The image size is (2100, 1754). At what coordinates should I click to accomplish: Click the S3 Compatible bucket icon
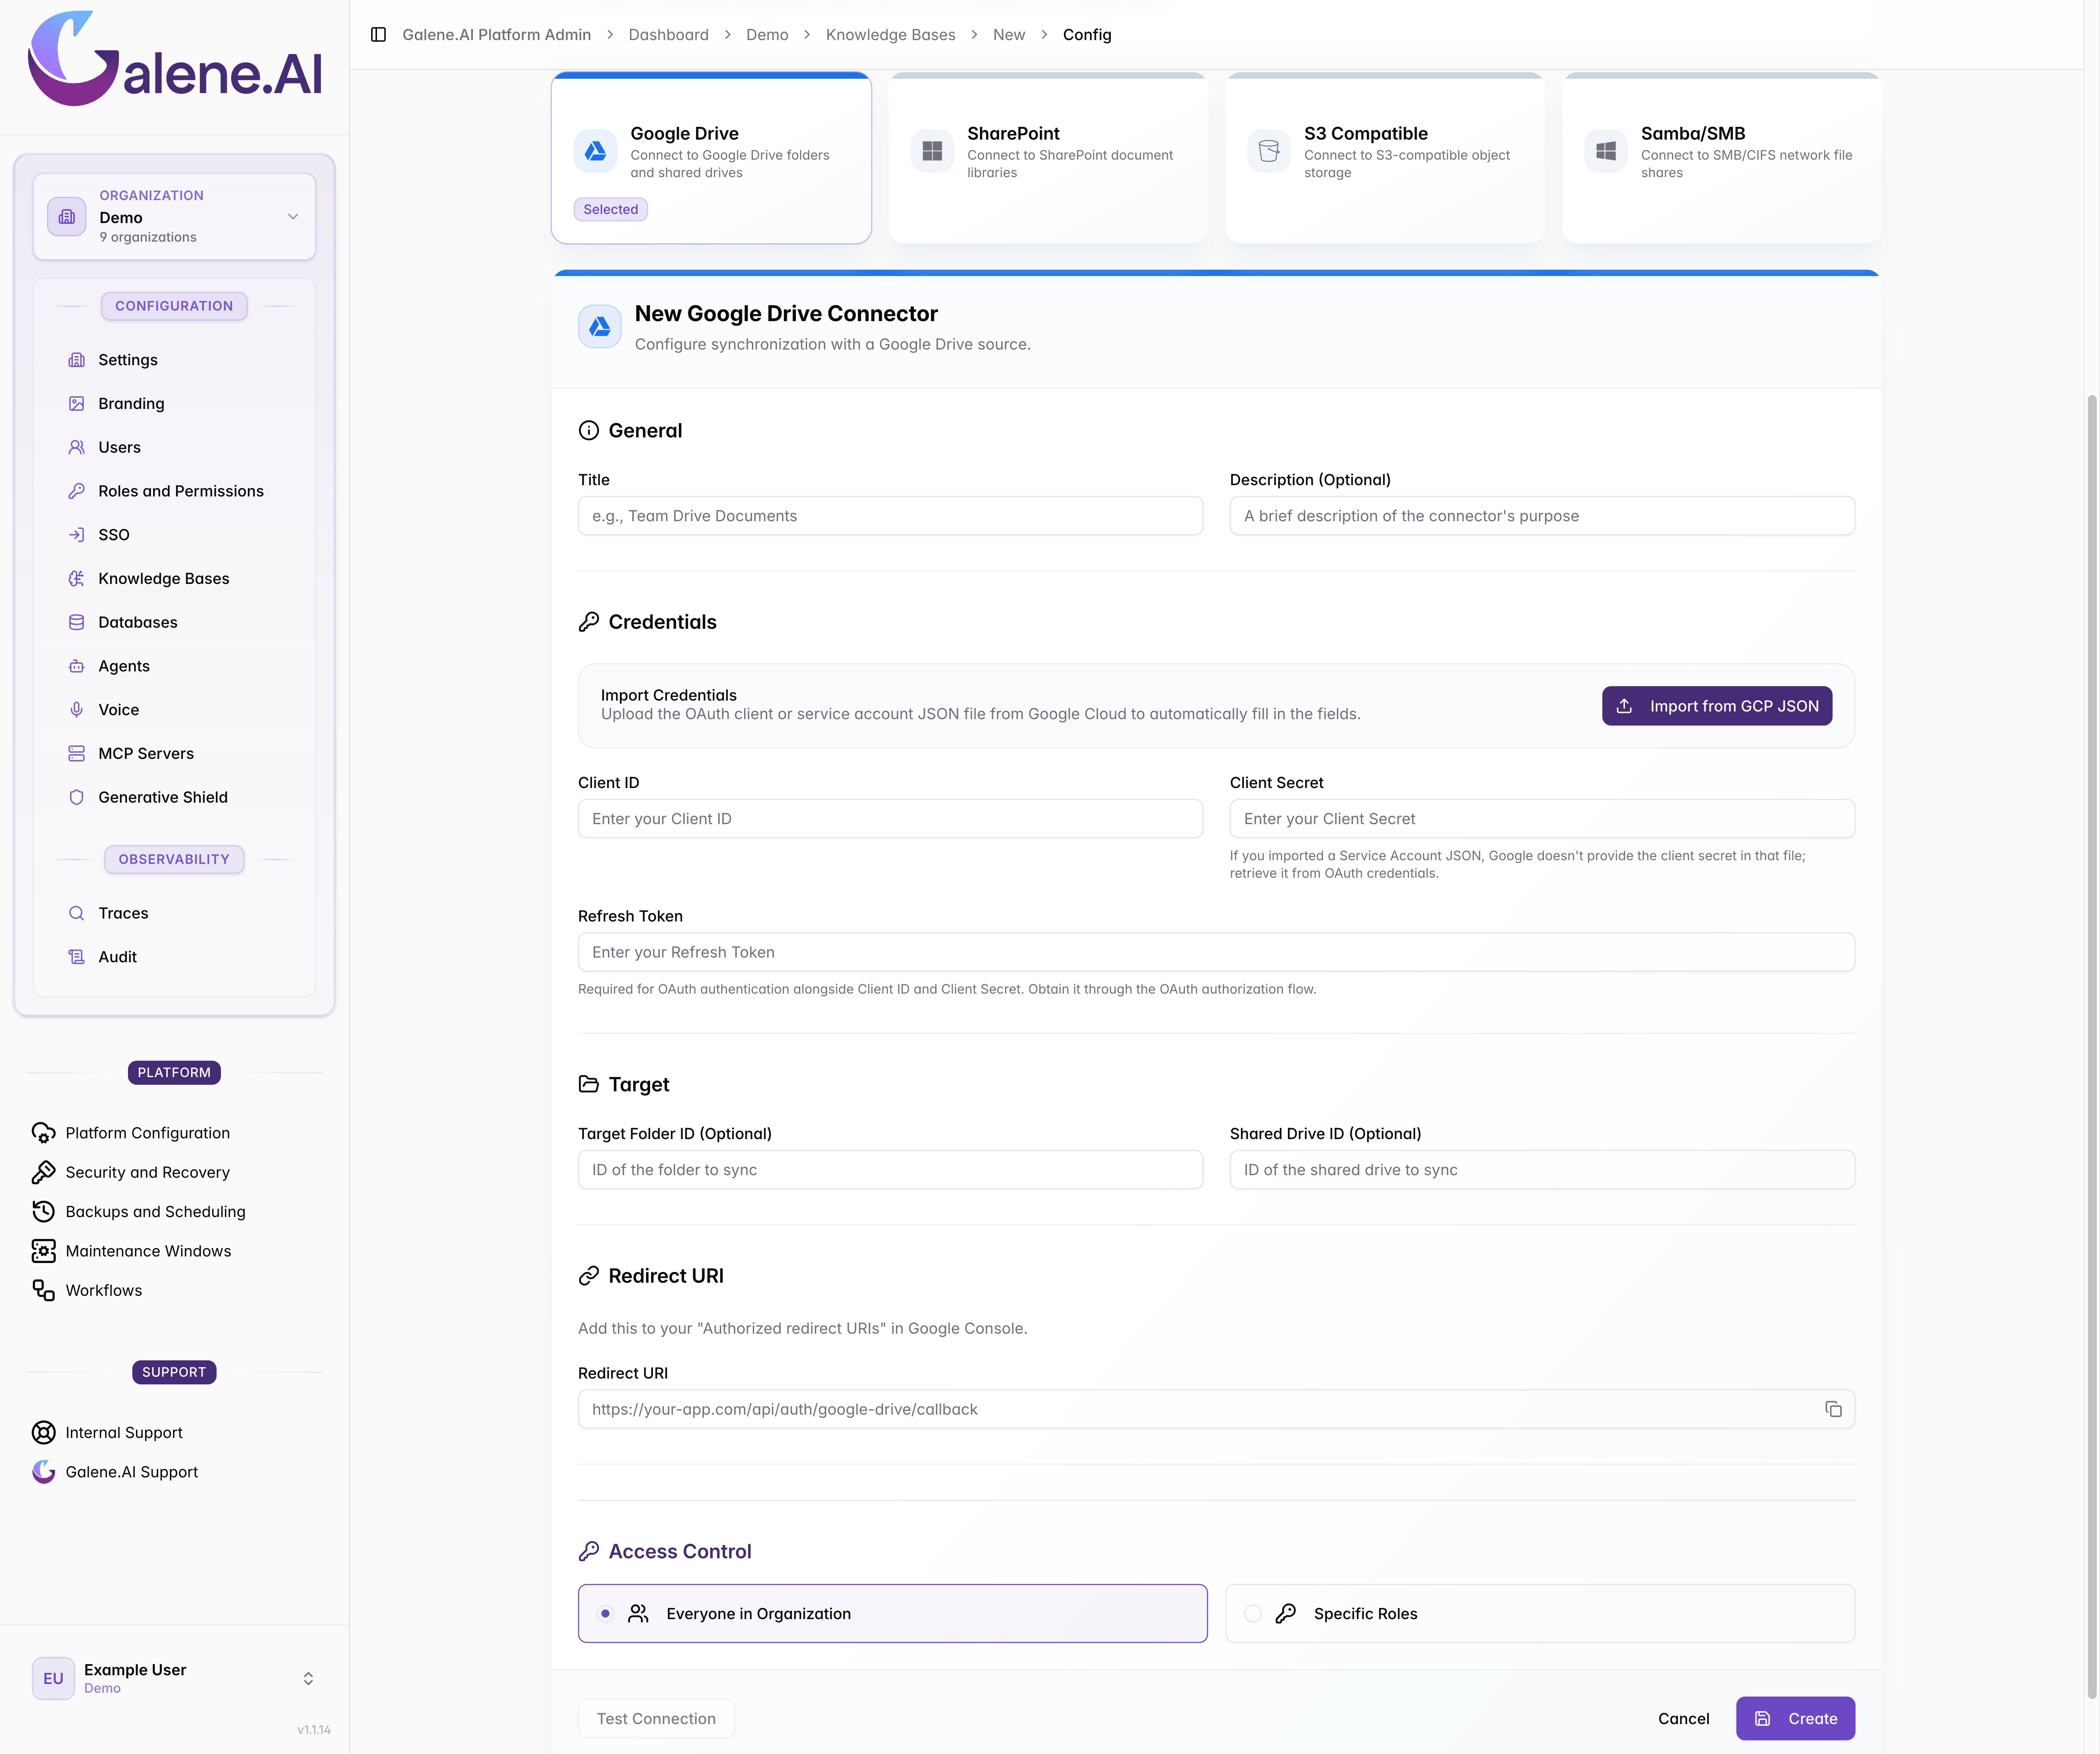click(1269, 151)
